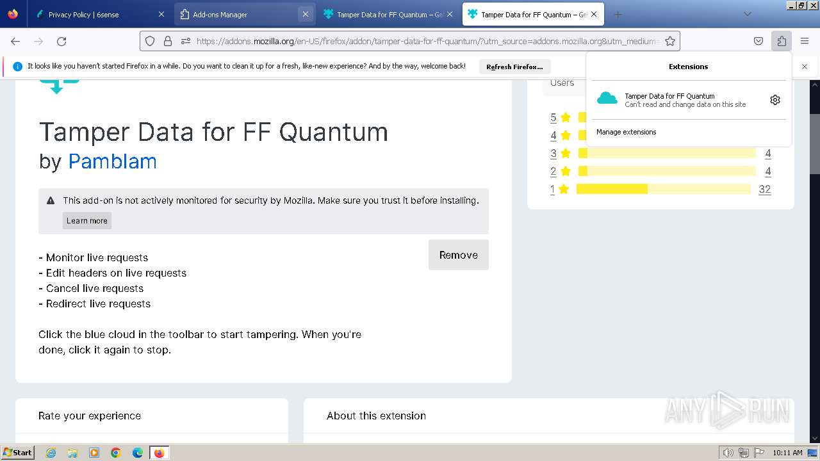Open 4-star reviews link
This screenshot has height=461, width=820.
[x=553, y=135]
